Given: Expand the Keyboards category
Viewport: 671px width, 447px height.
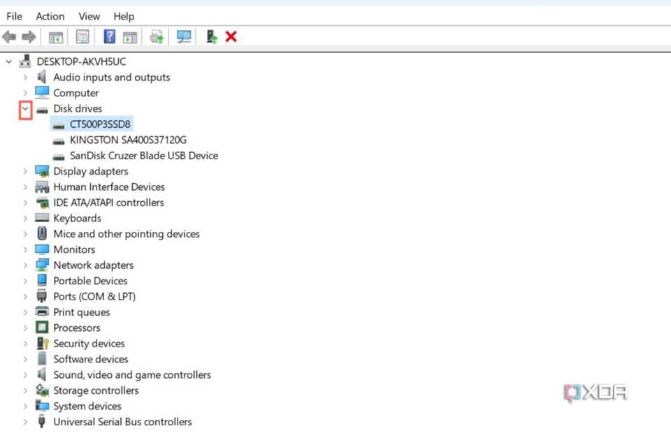Looking at the screenshot, I should click(25, 218).
